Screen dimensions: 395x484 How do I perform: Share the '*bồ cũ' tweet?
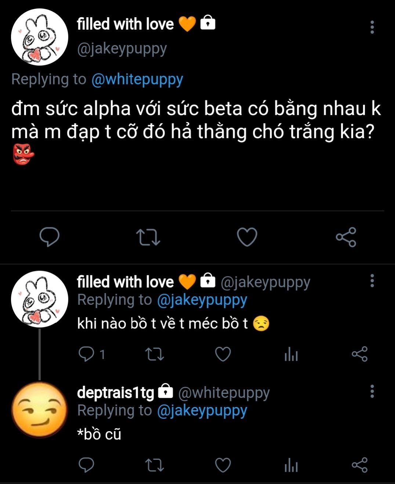tap(359, 465)
